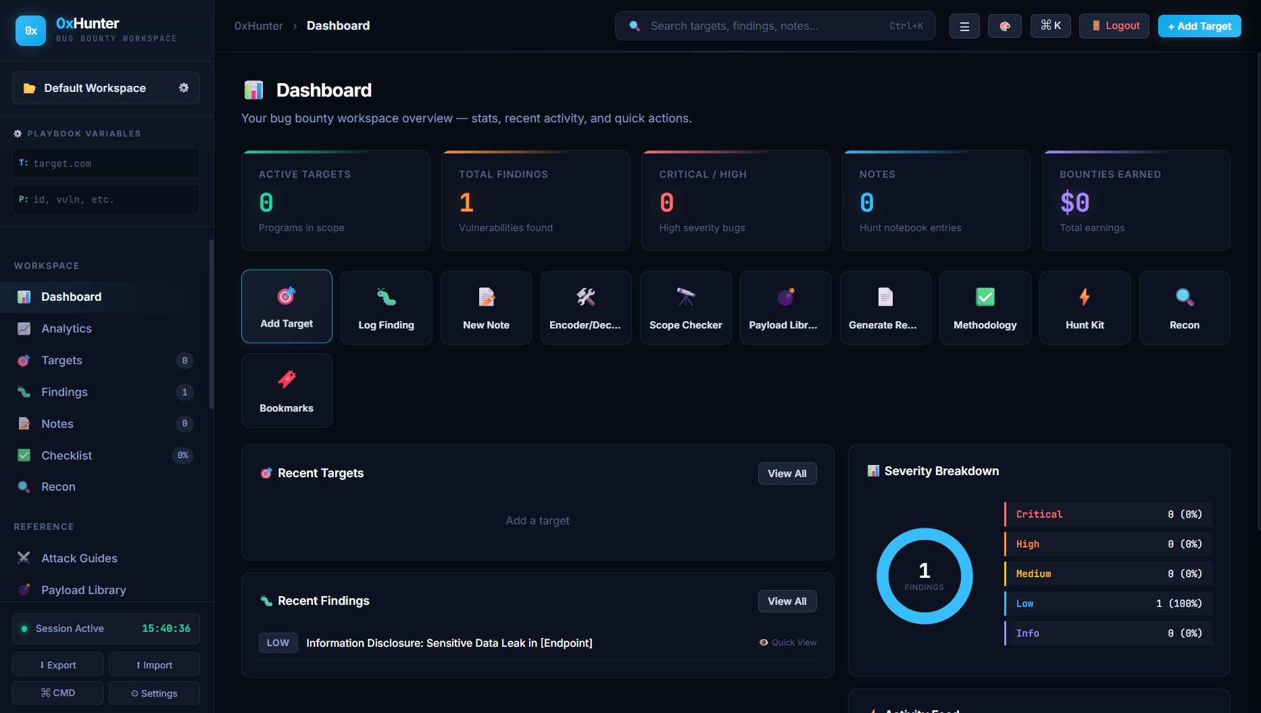Click the Critical severity row

[x=1108, y=514]
